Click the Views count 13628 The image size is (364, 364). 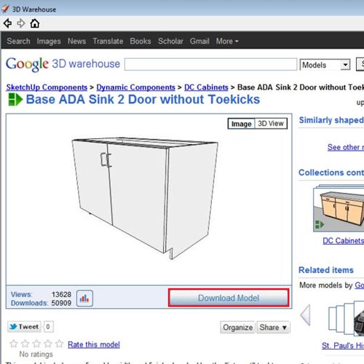click(x=61, y=294)
